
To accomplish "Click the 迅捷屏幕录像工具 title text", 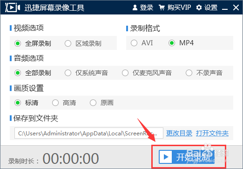I will (x=54, y=7).
